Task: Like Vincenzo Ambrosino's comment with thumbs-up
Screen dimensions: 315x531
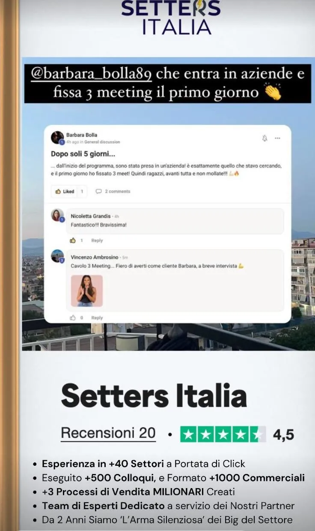Action: pyautogui.click(x=73, y=317)
